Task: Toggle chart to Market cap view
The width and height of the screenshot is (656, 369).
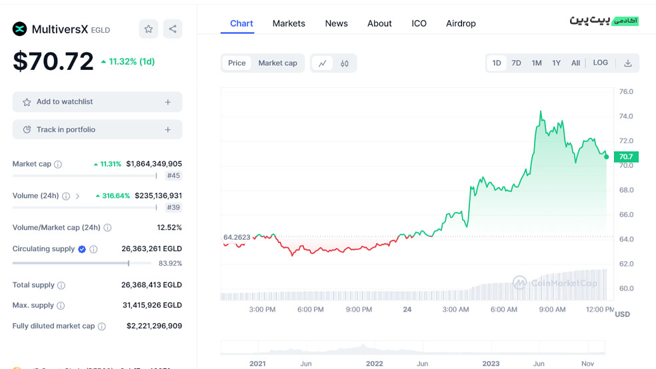Action: 277,63
